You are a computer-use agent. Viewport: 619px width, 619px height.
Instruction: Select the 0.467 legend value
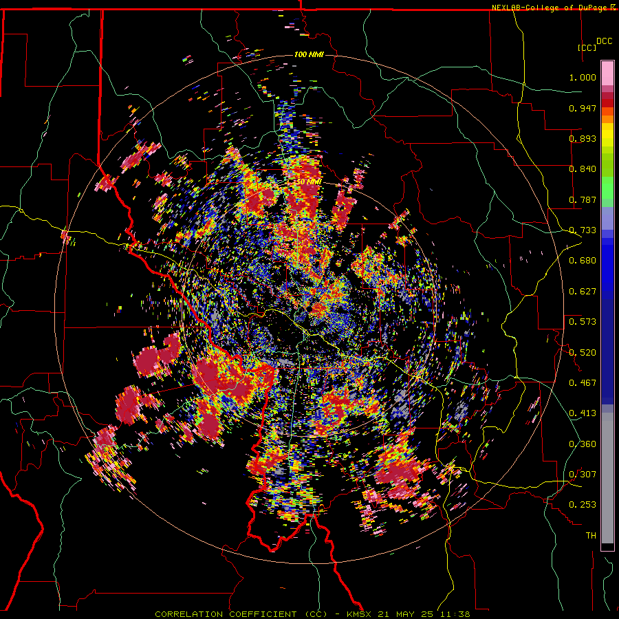[x=583, y=383]
